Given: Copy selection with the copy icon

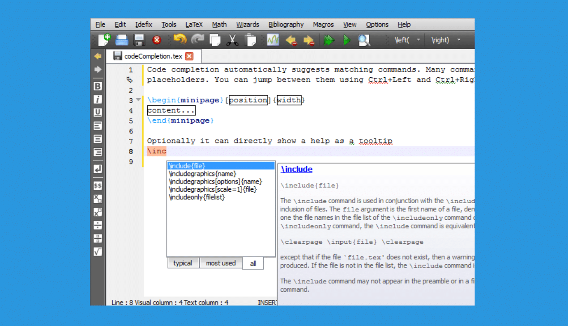Looking at the screenshot, I should 215,40.
